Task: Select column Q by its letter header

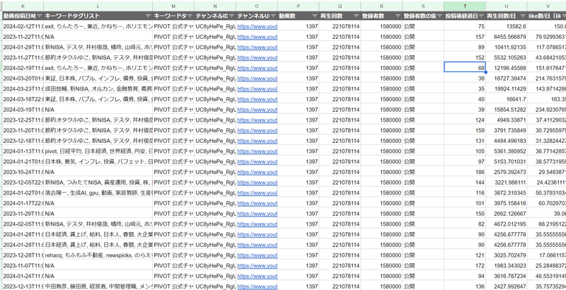Action: [341, 5]
